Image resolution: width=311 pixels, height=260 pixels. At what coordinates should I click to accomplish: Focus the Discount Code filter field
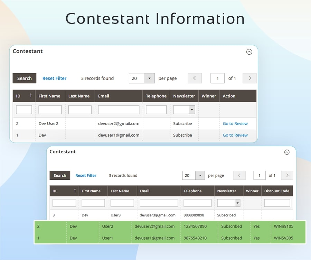click(277, 203)
